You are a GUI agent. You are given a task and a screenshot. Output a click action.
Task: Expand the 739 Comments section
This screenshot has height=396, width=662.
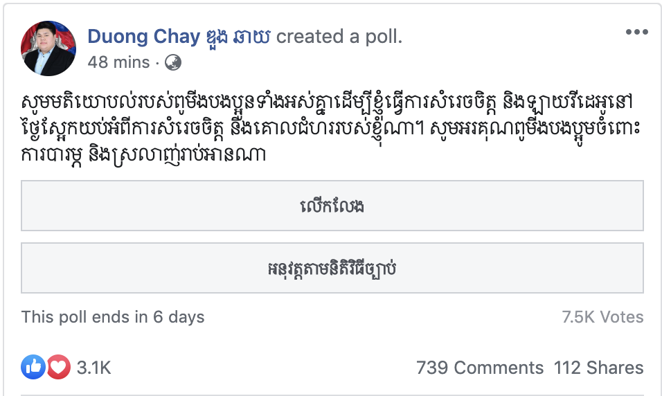pyautogui.click(x=480, y=368)
